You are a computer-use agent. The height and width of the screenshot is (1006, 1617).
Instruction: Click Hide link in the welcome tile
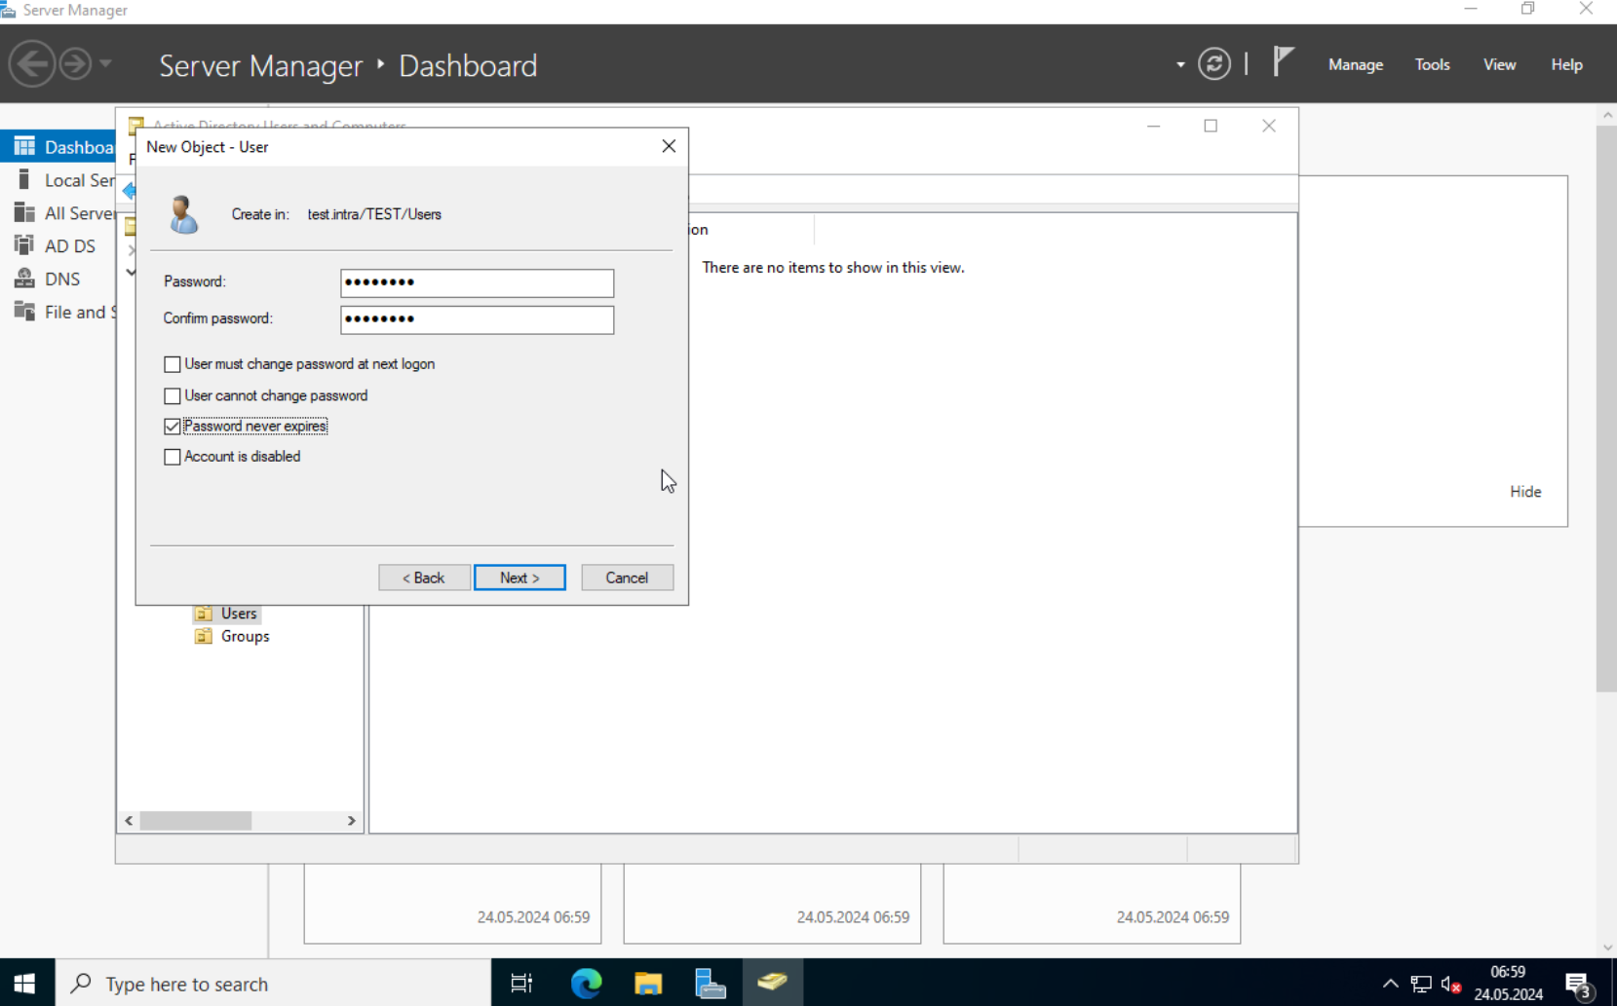pos(1525,492)
